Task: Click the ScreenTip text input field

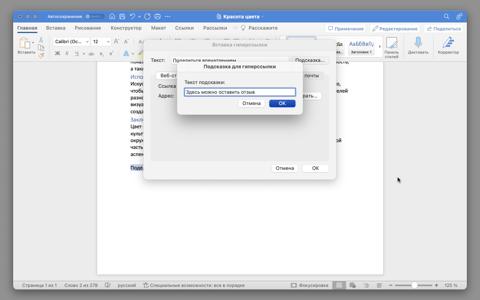Action: click(240, 92)
